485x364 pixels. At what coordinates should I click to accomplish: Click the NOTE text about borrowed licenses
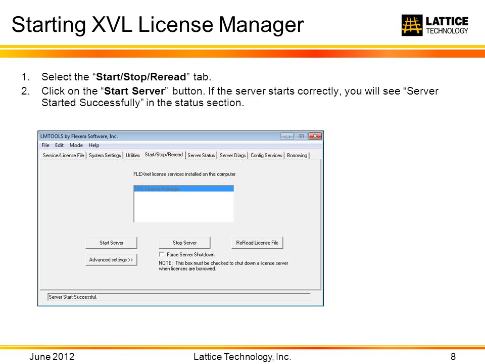click(x=223, y=266)
